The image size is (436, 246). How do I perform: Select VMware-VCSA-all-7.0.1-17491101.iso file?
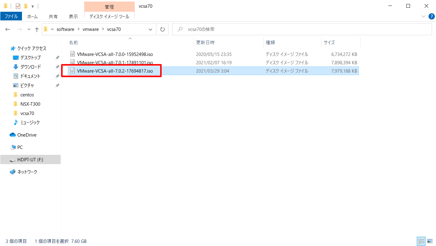[115, 62]
